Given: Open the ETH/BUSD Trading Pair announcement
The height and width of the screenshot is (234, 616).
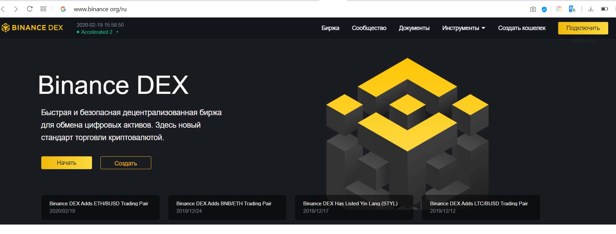Looking at the screenshot, I should click(x=100, y=207).
